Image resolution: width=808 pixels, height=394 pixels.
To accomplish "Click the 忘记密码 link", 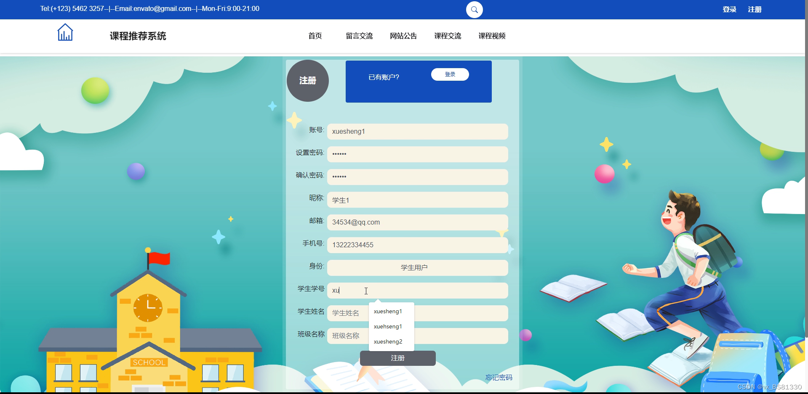I will (x=499, y=378).
